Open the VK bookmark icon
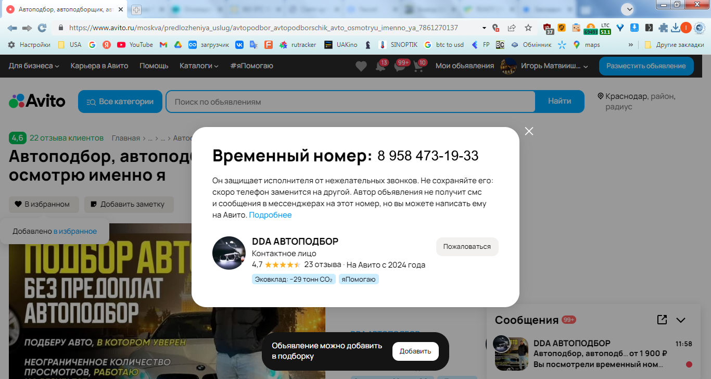Image resolution: width=711 pixels, height=379 pixels. [239, 45]
